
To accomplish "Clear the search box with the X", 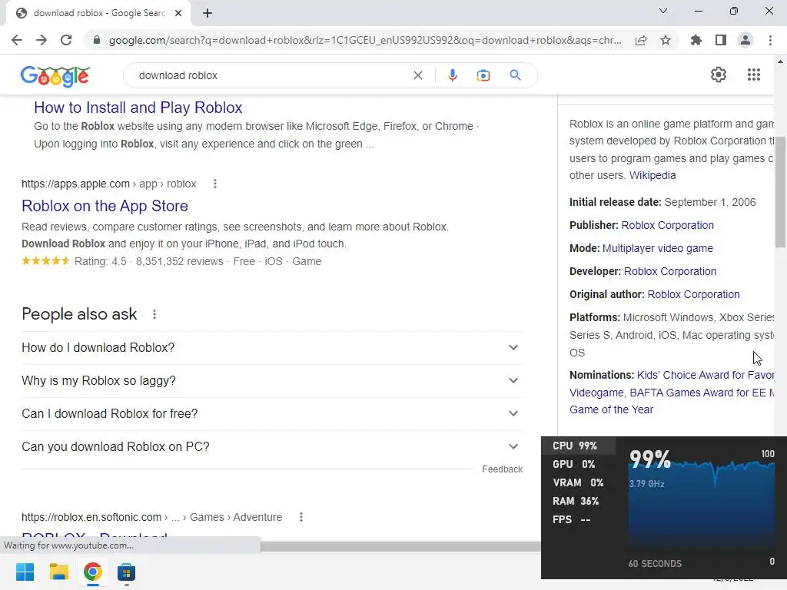I will 417,75.
